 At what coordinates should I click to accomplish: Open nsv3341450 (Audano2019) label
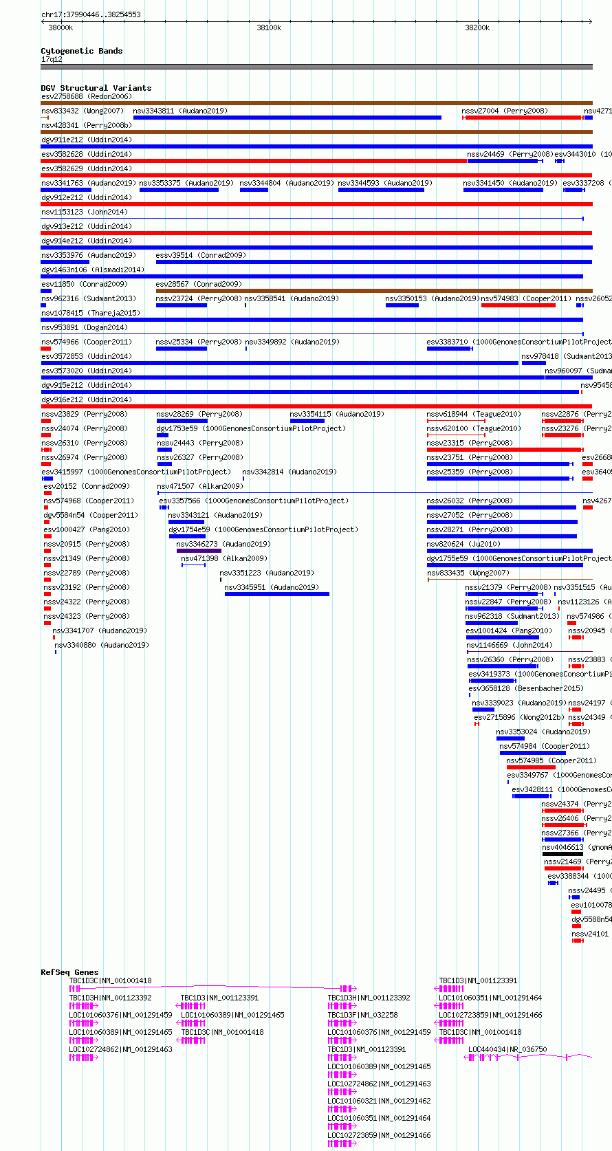[x=510, y=183]
